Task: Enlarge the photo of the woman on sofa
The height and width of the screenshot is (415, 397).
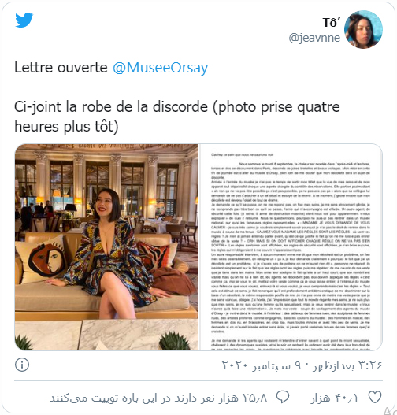Action: click(x=106, y=247)
